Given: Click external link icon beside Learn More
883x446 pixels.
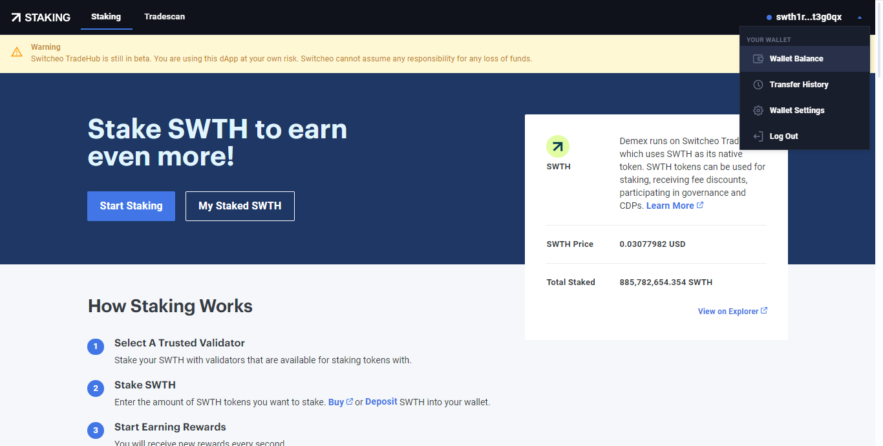Looking at the screenshot, I should [700, 205].
